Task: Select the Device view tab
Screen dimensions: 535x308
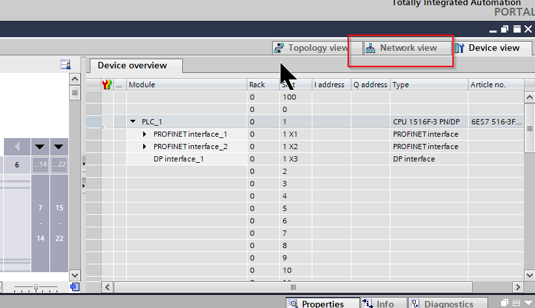Action: click(x=492, y=48)
